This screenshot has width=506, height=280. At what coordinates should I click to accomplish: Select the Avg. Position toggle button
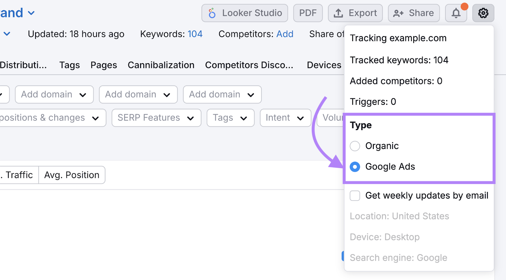(x=72, y=175)
